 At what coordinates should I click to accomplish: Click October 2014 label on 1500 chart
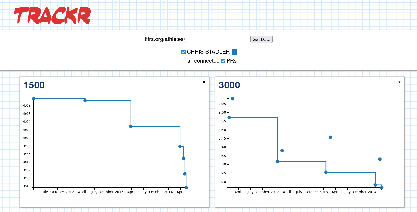click(x=161, y=192)
